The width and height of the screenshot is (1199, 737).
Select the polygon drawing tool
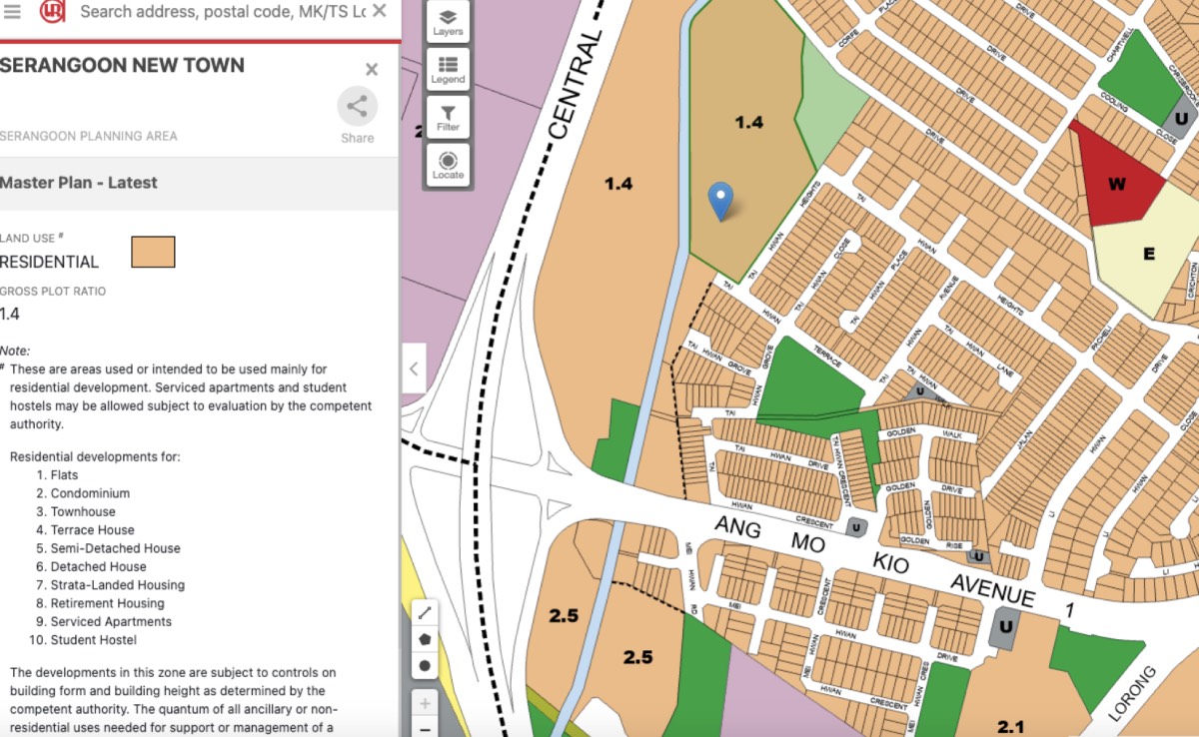(425, 639)
